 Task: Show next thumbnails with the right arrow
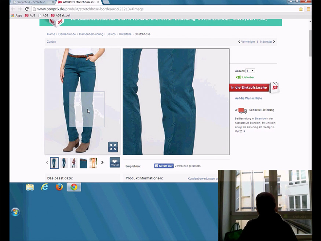pyautogui.click(x=102, y=163)
